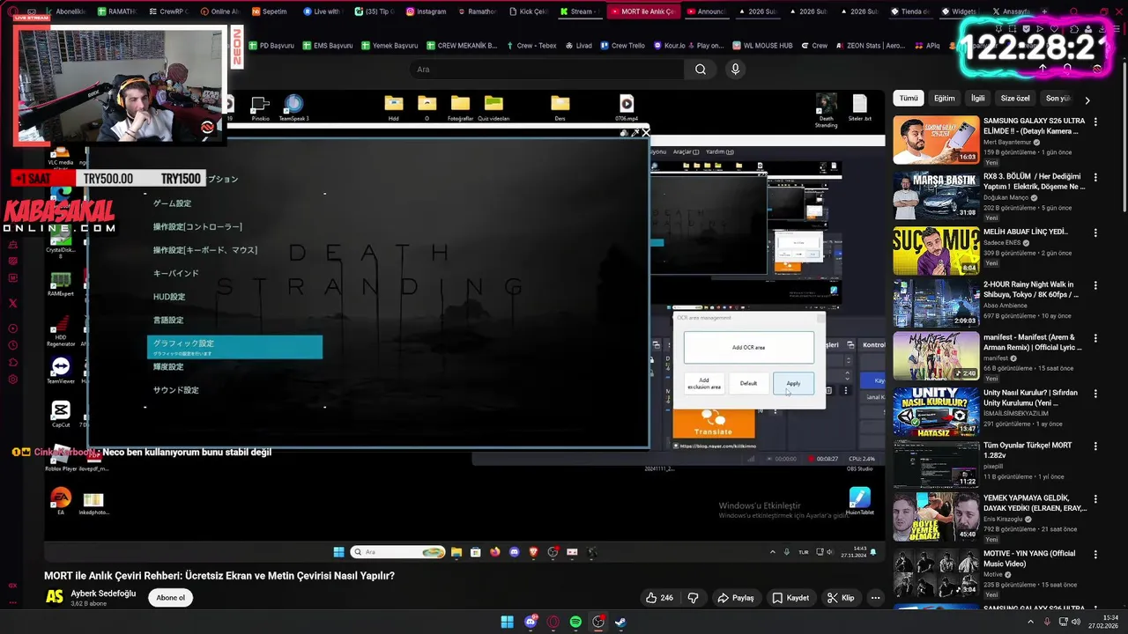
Task: Click the taskbar volume speaker icon
Action: coord(1076,622)
